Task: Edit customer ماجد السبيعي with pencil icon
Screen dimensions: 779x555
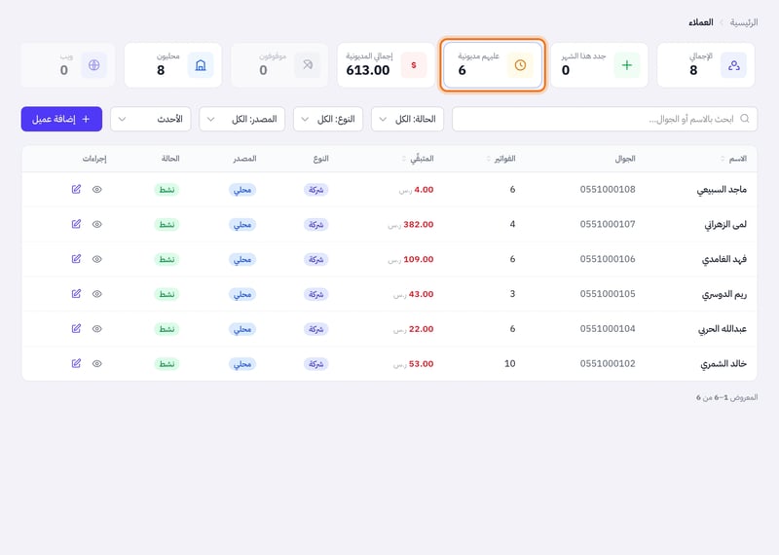Action: (76, 189)
